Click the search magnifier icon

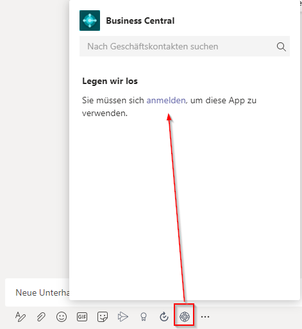(281, 47)
